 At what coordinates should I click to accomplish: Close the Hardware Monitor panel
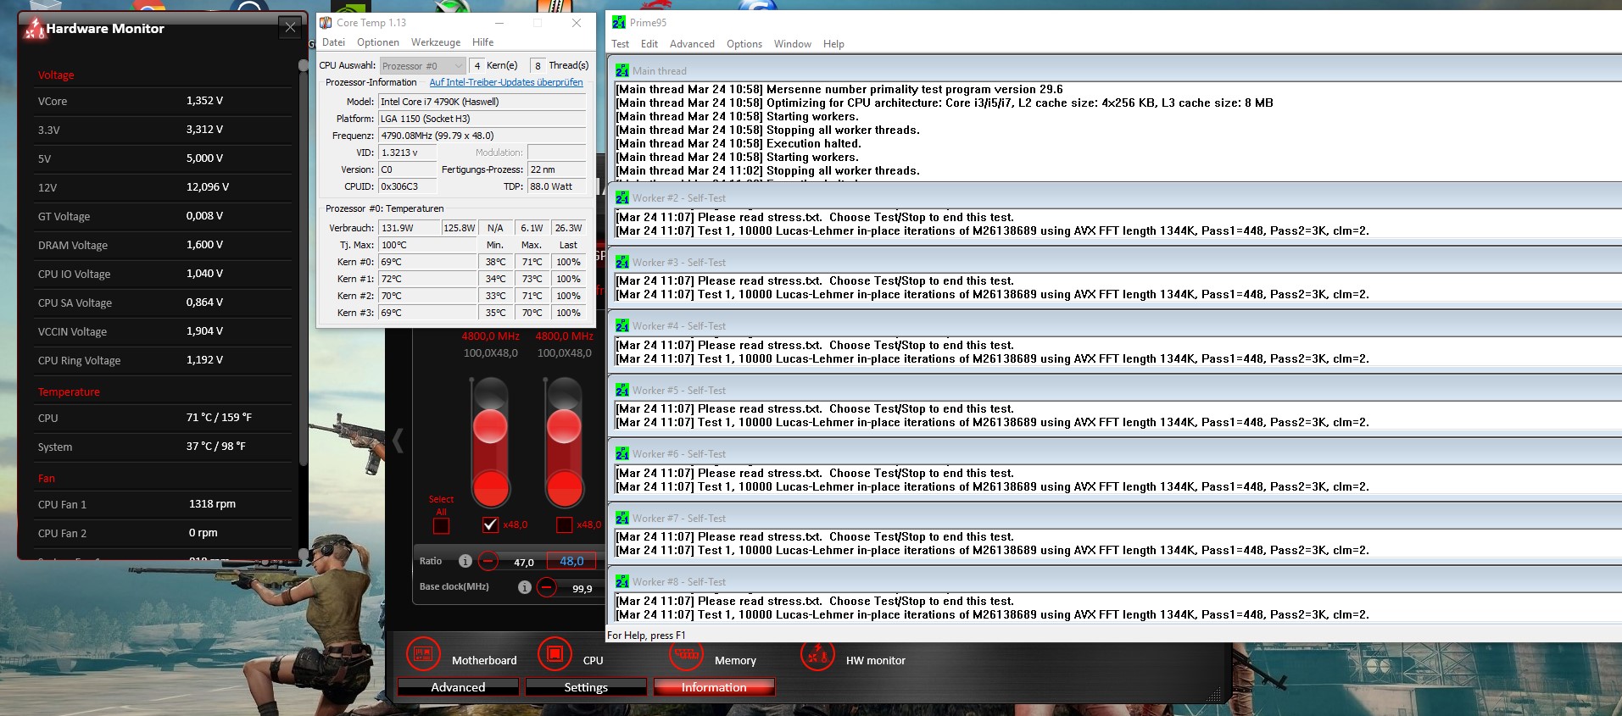tap(290, 28)
